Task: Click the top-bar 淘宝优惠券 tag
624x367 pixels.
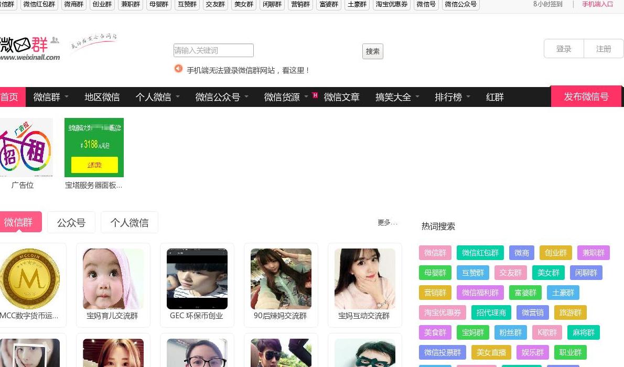Action: [391, 4]
